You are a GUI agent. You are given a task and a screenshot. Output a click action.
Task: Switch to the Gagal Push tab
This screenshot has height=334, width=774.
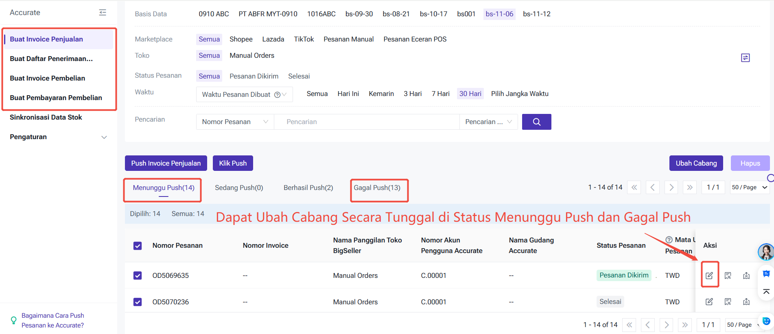pos(377,188)
